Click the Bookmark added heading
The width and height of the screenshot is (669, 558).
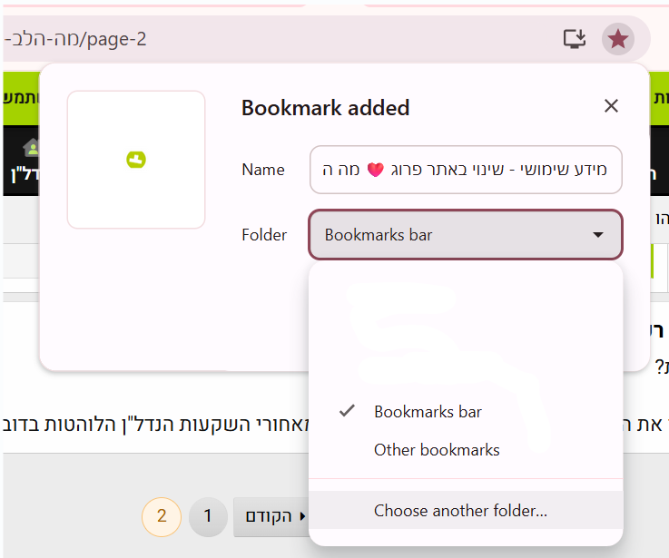(325, 108)
